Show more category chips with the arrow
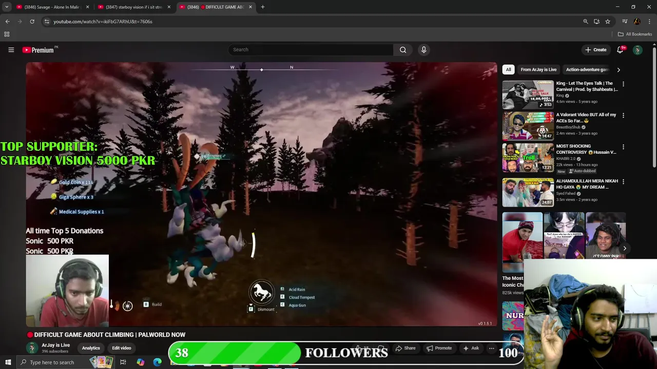Image resolution: width=657 pixels, height=369 pixels. coord(619,70)
